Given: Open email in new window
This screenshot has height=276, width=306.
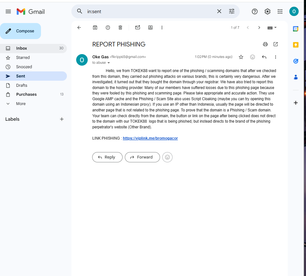Looking at the screenshot, I should tap(276, 44).
